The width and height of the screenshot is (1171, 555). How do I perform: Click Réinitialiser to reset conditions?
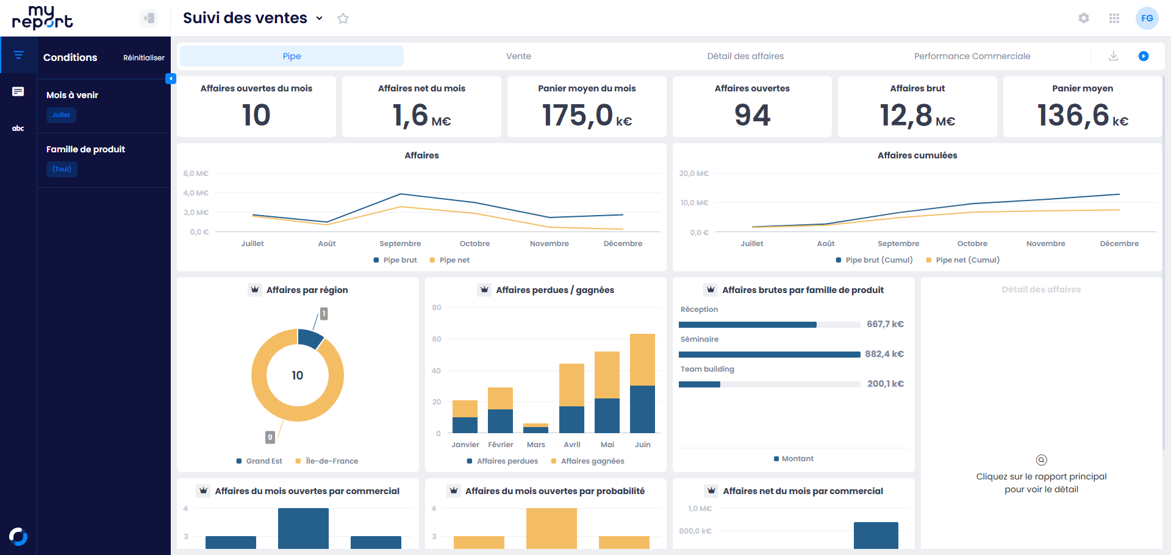tap(143, 58)
